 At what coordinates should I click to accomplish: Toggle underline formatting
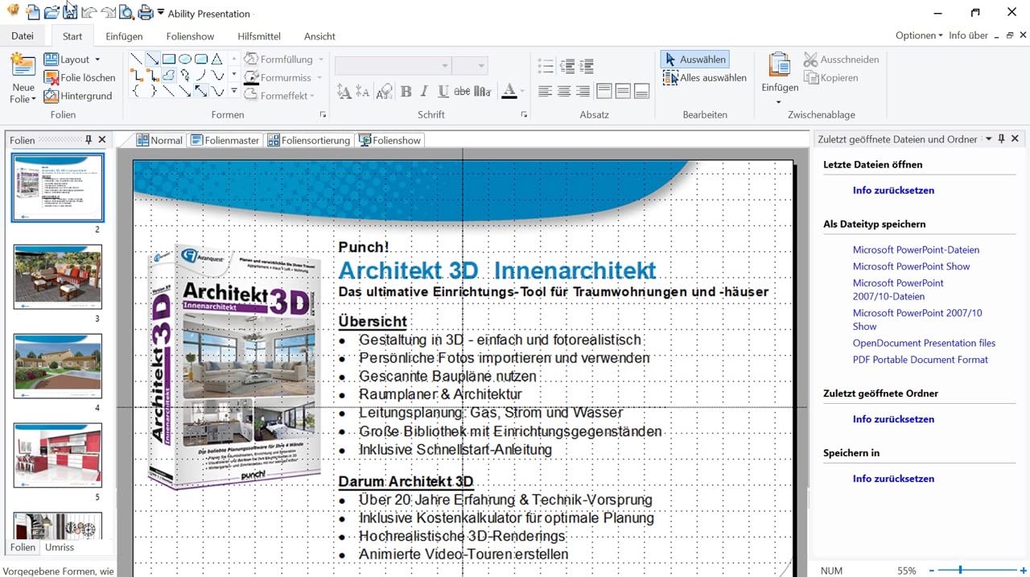(x=444, y=92)
